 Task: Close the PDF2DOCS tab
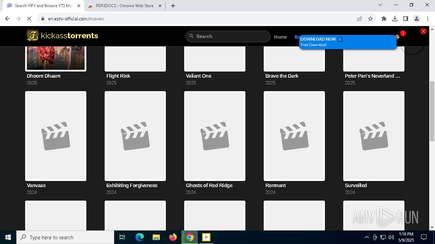point(160,6)
